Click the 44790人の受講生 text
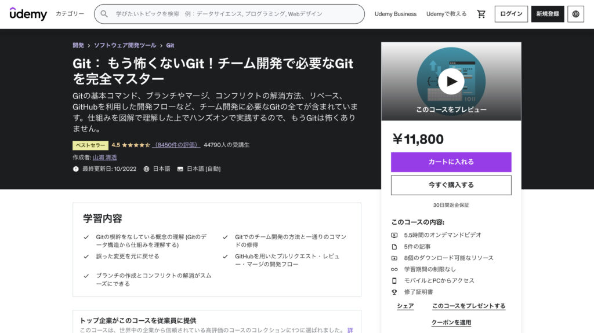The height and width of the screenshot is (333, 594). [227, 145]
